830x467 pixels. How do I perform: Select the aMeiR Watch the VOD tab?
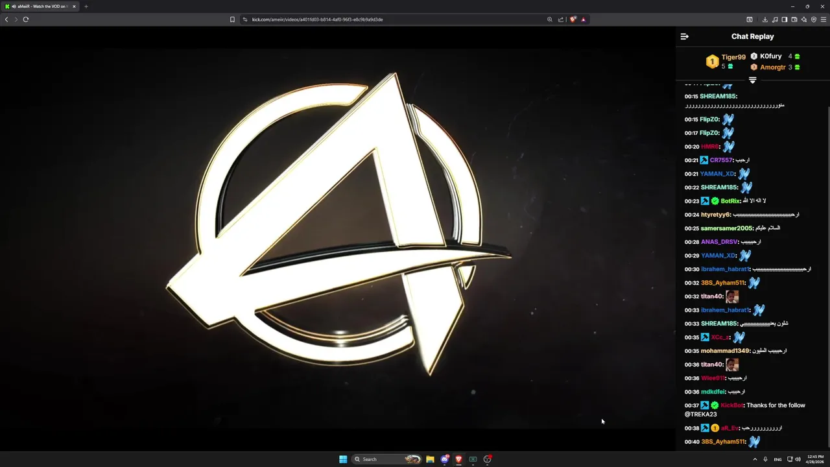(40, 6)
